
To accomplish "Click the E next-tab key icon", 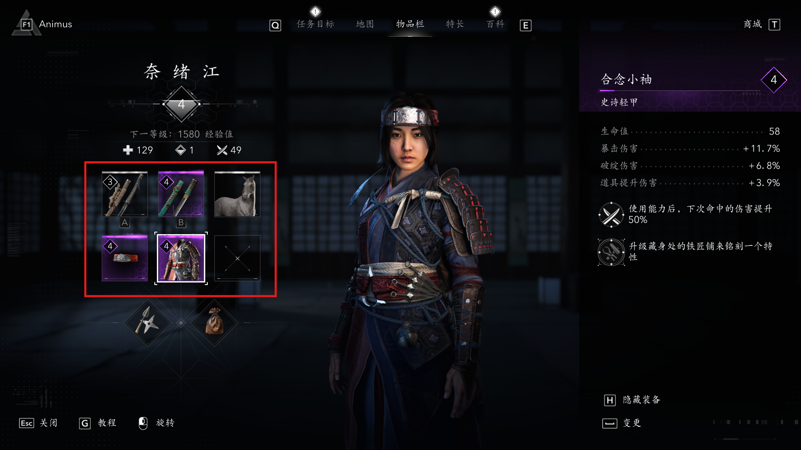I will coord(526,25).
